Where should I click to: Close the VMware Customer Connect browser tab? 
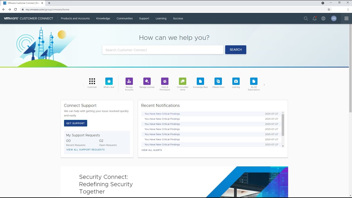(x=42, y=3)
